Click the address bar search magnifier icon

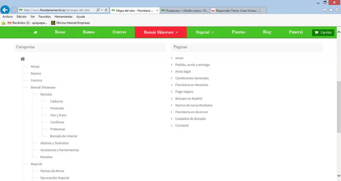[98, 10]
